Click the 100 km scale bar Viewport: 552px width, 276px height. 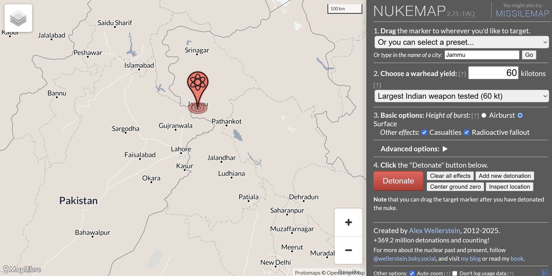(345, 9)
